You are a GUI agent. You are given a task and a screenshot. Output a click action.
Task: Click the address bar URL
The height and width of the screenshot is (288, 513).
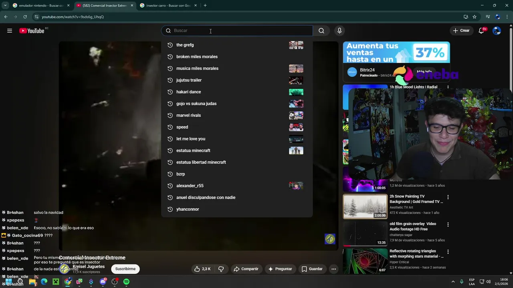(73, 17)
